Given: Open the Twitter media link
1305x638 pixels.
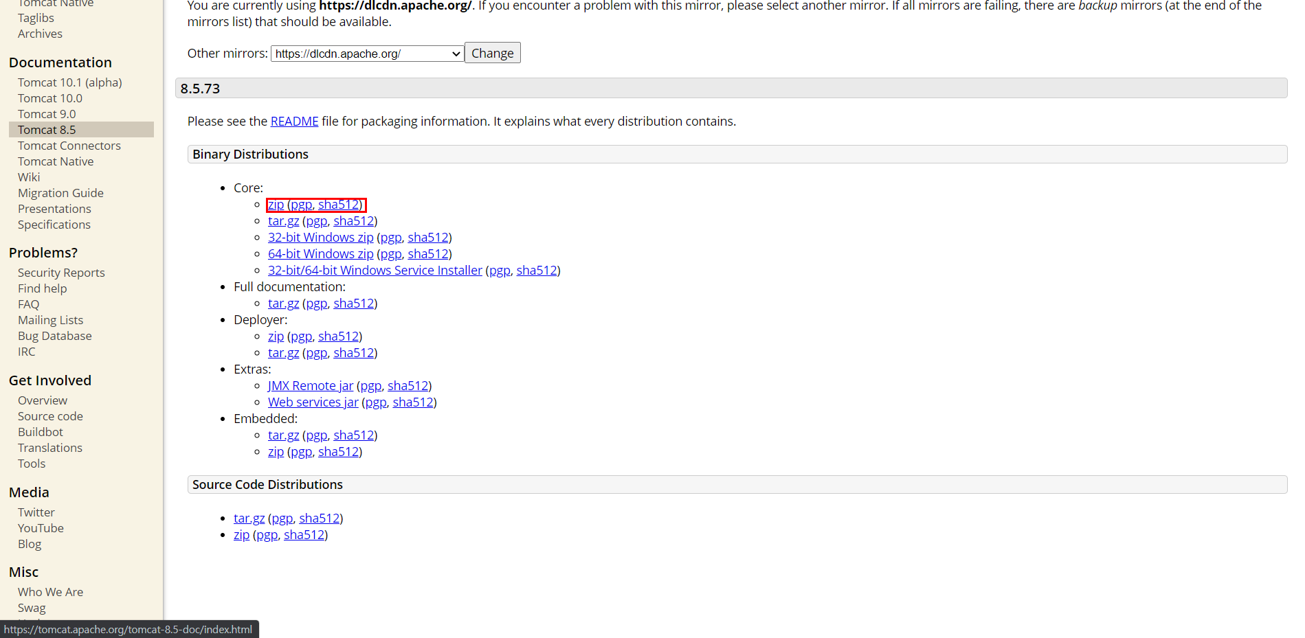Looking at the screenshot, I should point(36,512).
